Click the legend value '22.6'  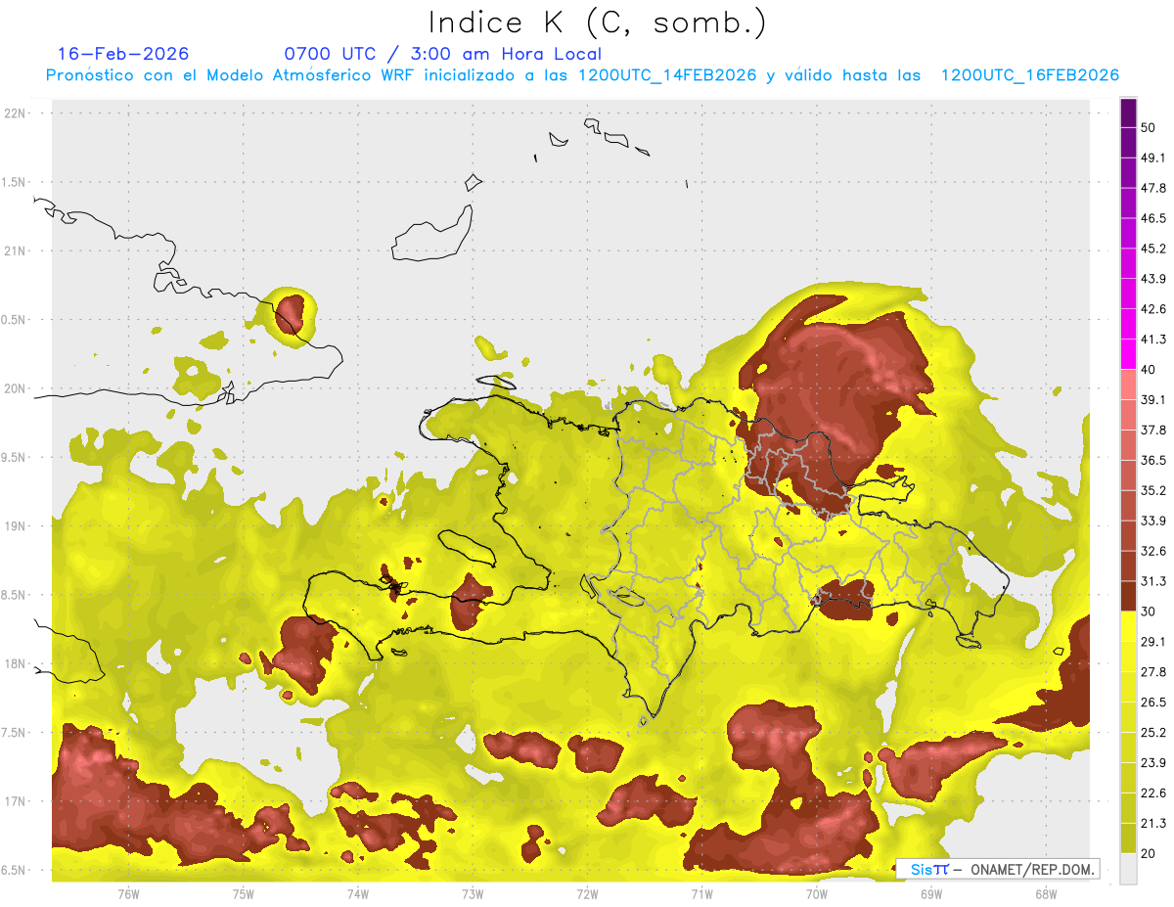[1153, 794]
